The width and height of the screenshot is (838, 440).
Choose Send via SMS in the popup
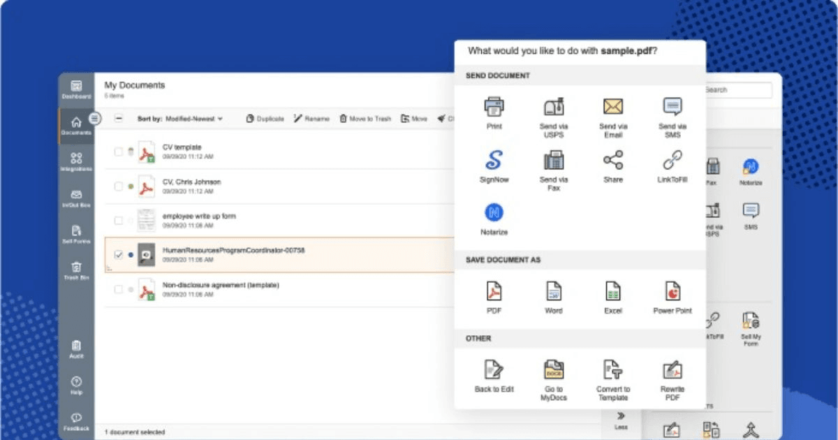(x=672, y=117)
